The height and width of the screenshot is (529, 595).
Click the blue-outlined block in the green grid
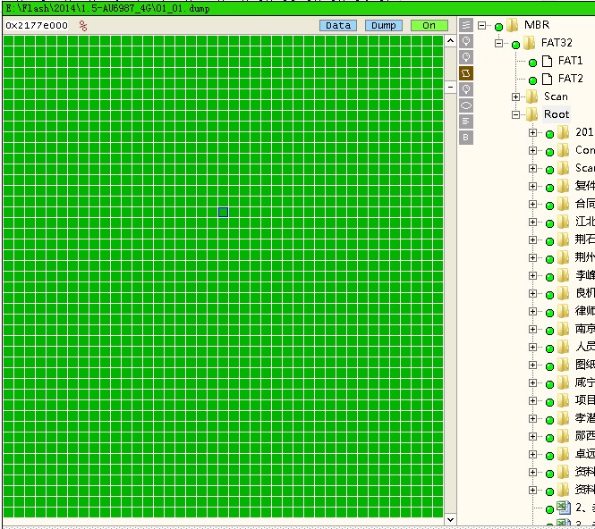point(223,212)
